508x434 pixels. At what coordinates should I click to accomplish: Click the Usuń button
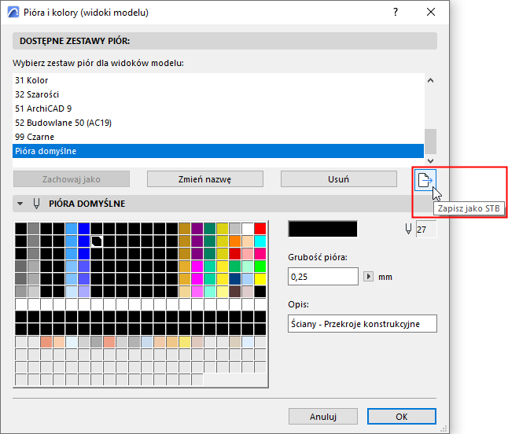click(x=339, y=179)
